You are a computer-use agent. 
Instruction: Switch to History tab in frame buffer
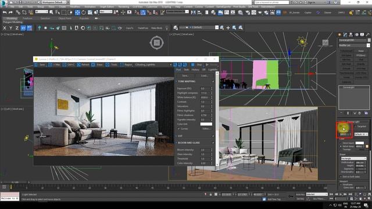click(195, 70)
